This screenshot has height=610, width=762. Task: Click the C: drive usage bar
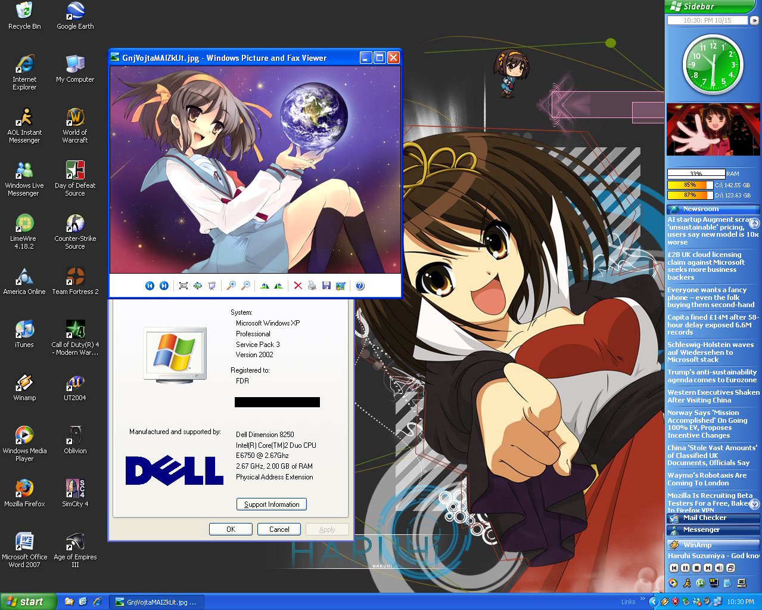click(x=690, y=185)
